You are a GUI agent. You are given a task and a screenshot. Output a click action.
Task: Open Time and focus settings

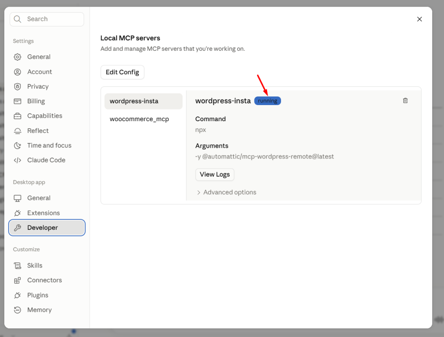(47, 145)
